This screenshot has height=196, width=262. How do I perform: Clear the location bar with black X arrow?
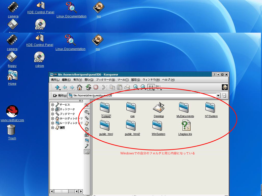(x=55, y=95)
